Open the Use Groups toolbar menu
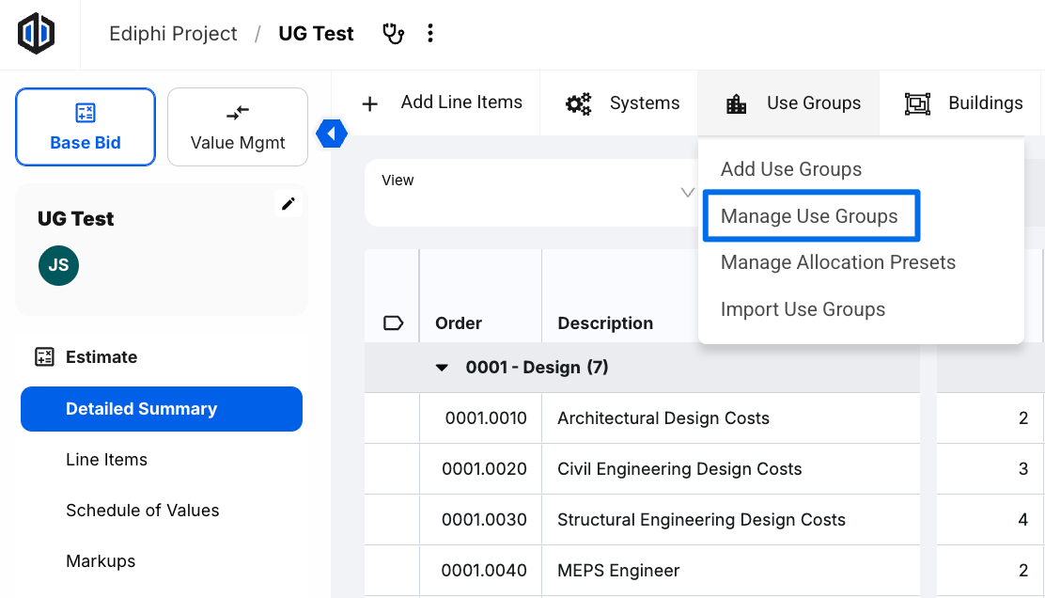Screen dimensions: 1045x598 point(788,103)
